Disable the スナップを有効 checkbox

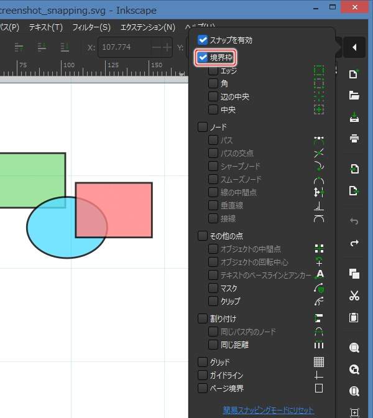[202, 40]
